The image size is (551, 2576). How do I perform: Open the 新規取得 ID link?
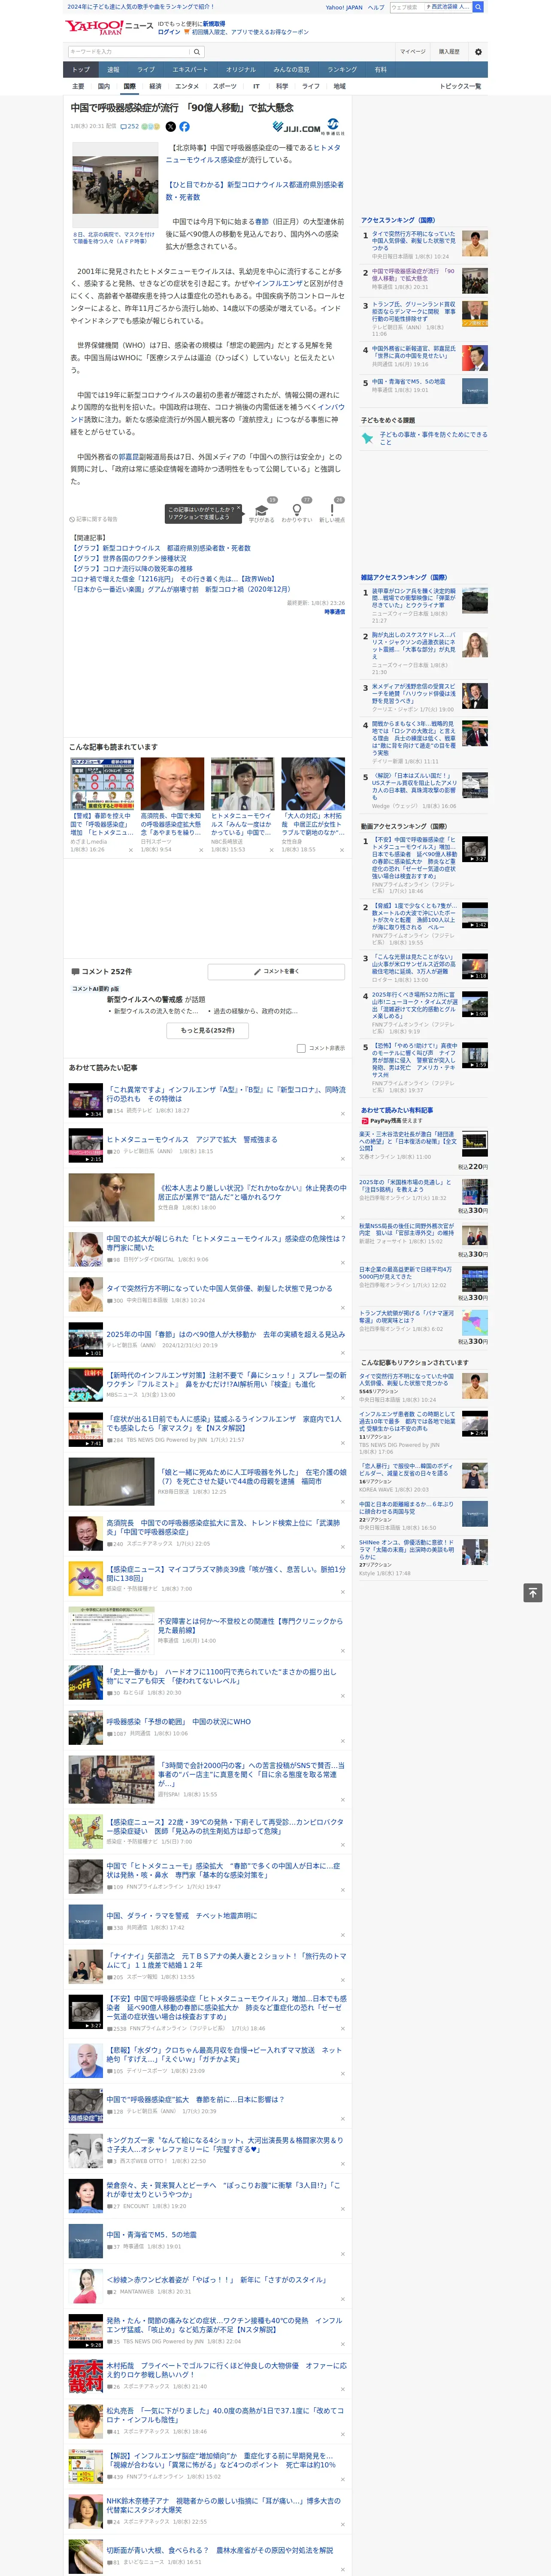point(214,23)
